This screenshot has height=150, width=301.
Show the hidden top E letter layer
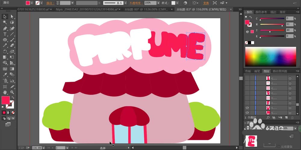click(247, 78)
